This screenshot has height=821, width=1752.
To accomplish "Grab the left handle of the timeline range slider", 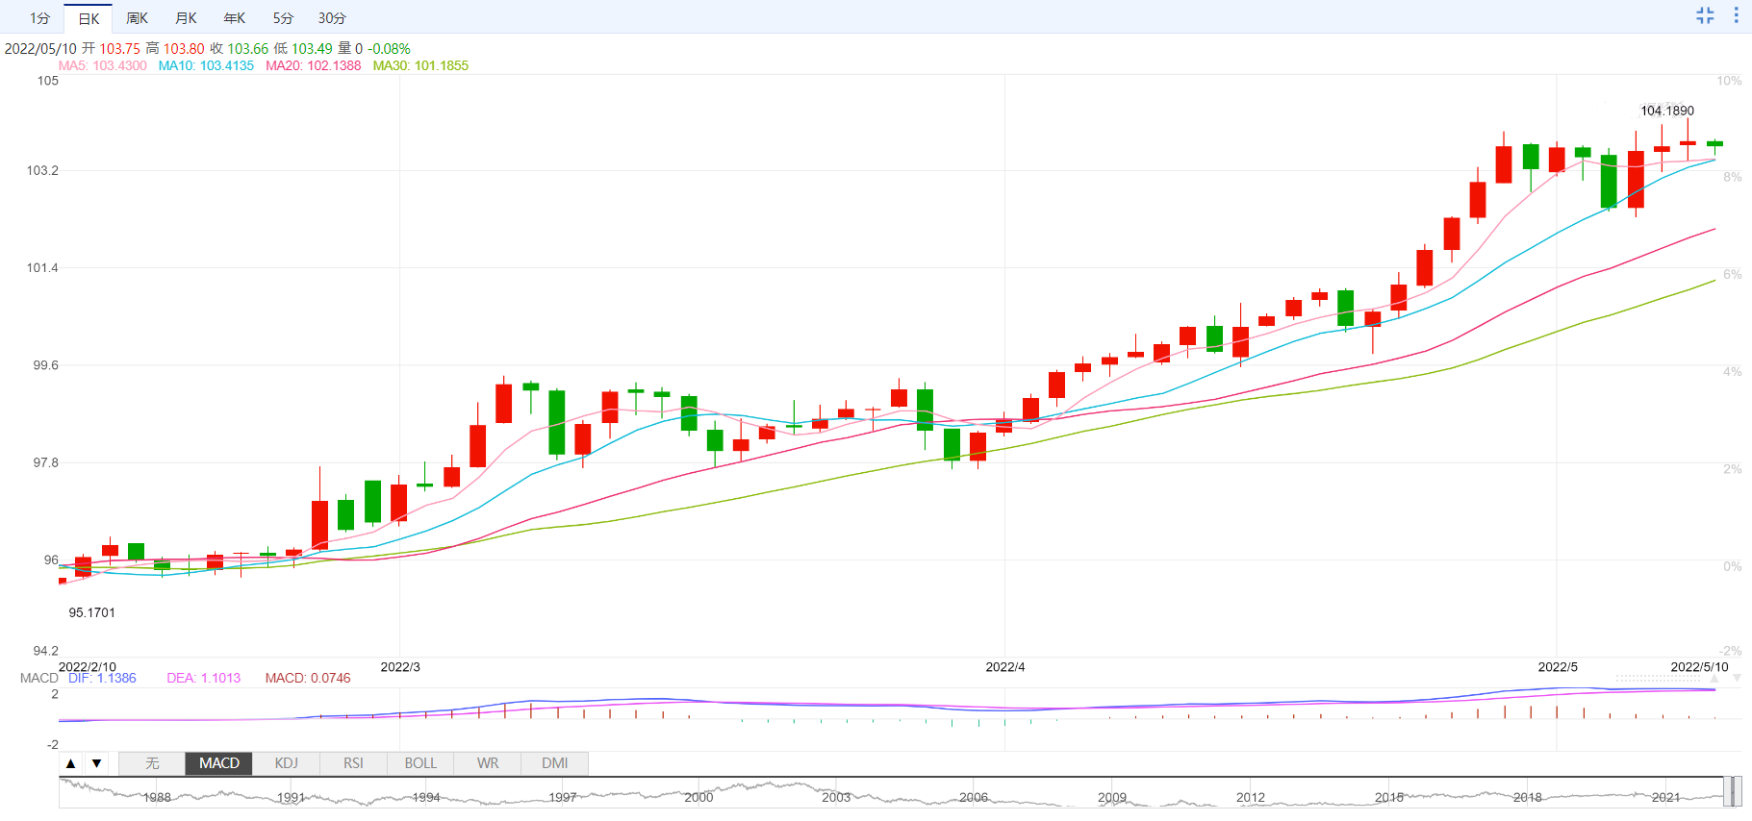I will point(1727,791).
